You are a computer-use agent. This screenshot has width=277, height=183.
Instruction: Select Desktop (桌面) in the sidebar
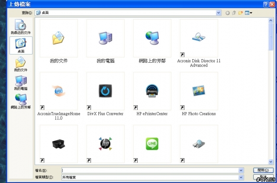click(x=21, y=45)
